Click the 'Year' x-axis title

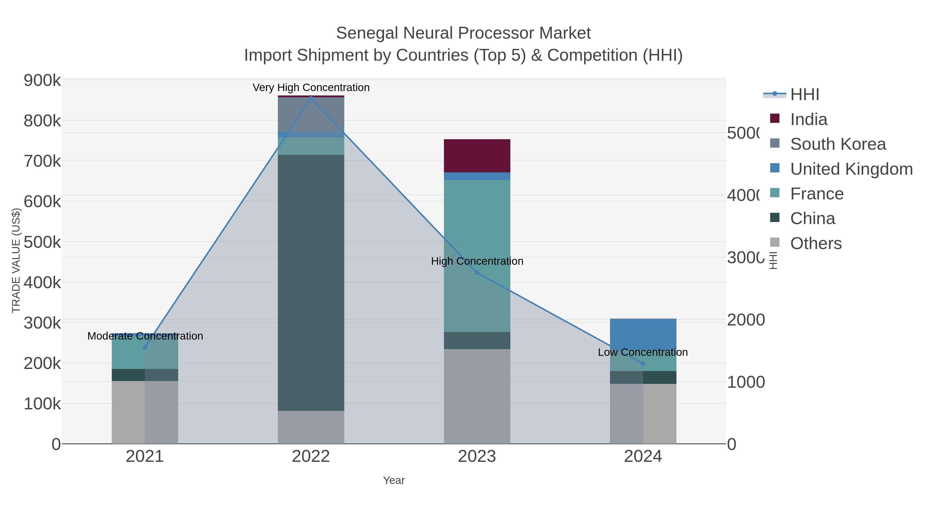[394, 480]
